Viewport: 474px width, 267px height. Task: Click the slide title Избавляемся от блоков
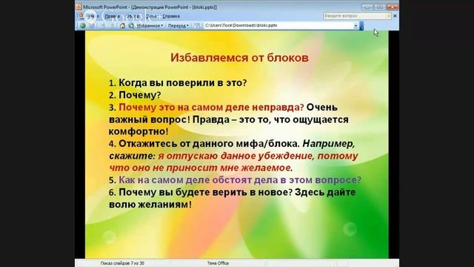pyautogui.click(x=239, y=58)
